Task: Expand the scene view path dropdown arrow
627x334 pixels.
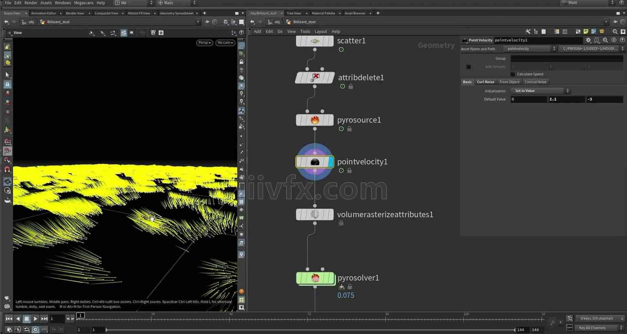Action: pyautogui.click(x=198, y=22)
